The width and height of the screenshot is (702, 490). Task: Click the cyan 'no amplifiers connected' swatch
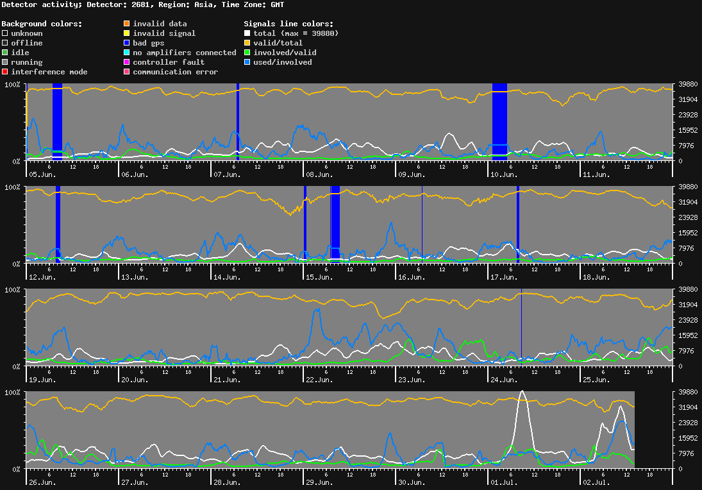pyautogui.click(x=127, y=53)
